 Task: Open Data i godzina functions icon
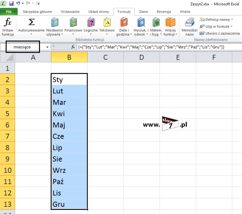(x=124, y=22)
